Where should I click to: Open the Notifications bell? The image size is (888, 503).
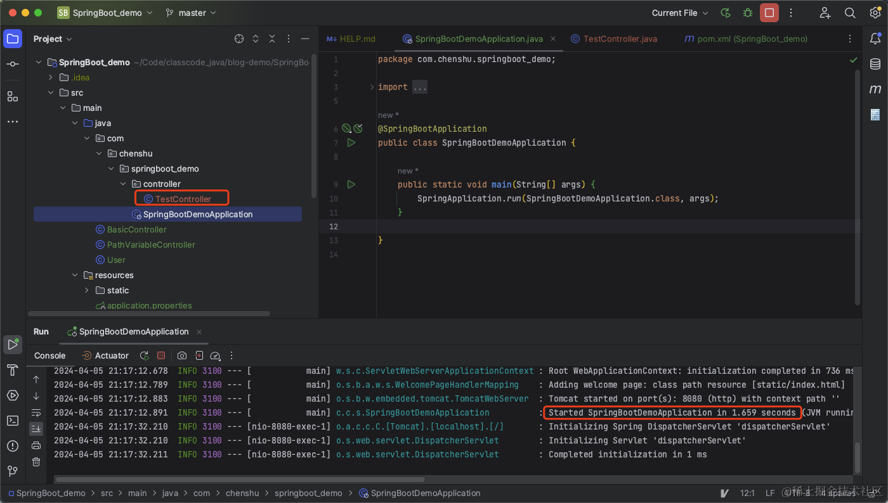click(875, 39)
